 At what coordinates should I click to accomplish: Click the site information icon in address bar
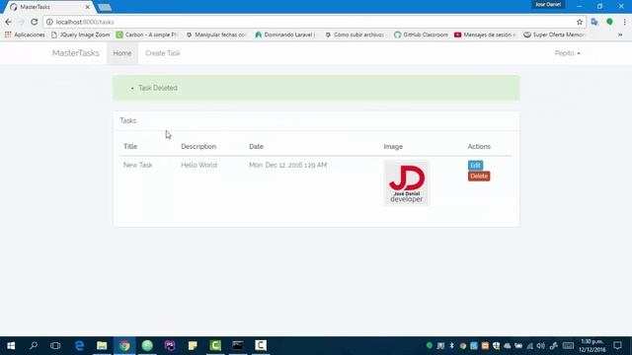(x=49, y=22)
